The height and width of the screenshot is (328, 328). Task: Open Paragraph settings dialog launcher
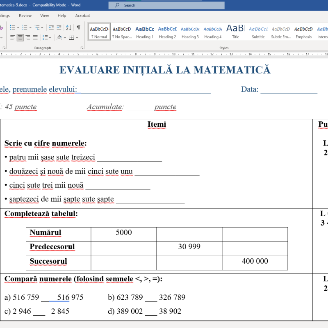(x=82, y=48)
